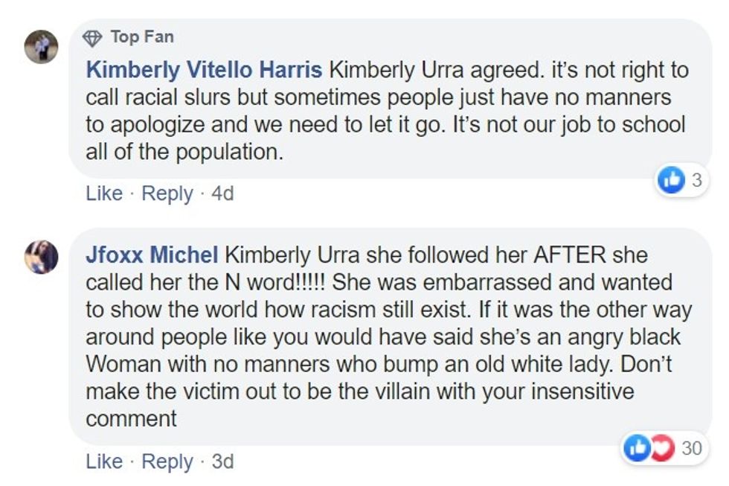
Task: Click thumbs-up reaction icon beside count 3
Action: click(x=672, y=180)
